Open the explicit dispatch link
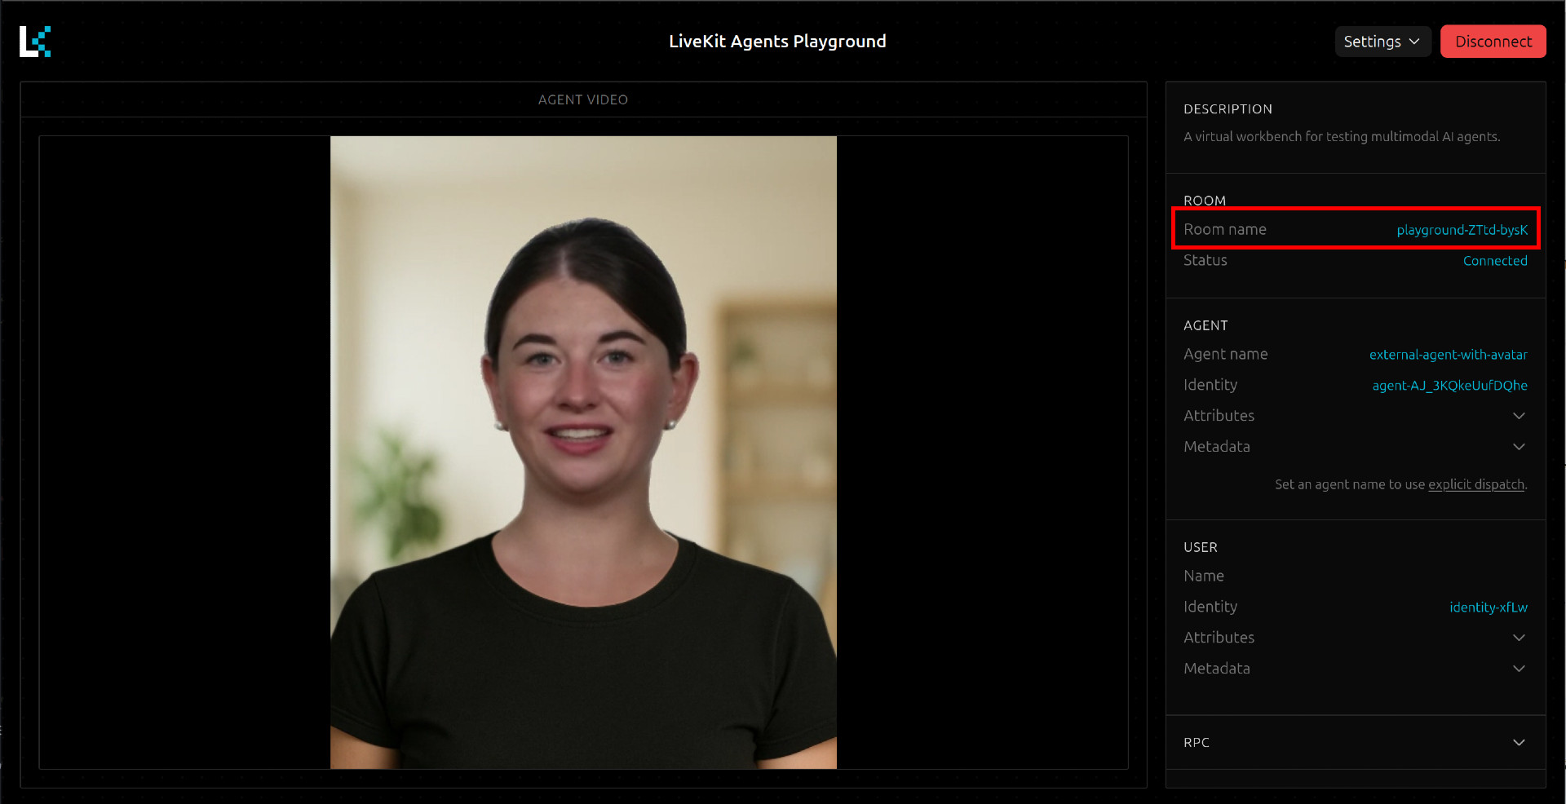1566x804 pixels. click(x=1475, y=484)
